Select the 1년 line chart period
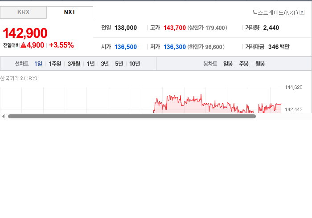 90,64
